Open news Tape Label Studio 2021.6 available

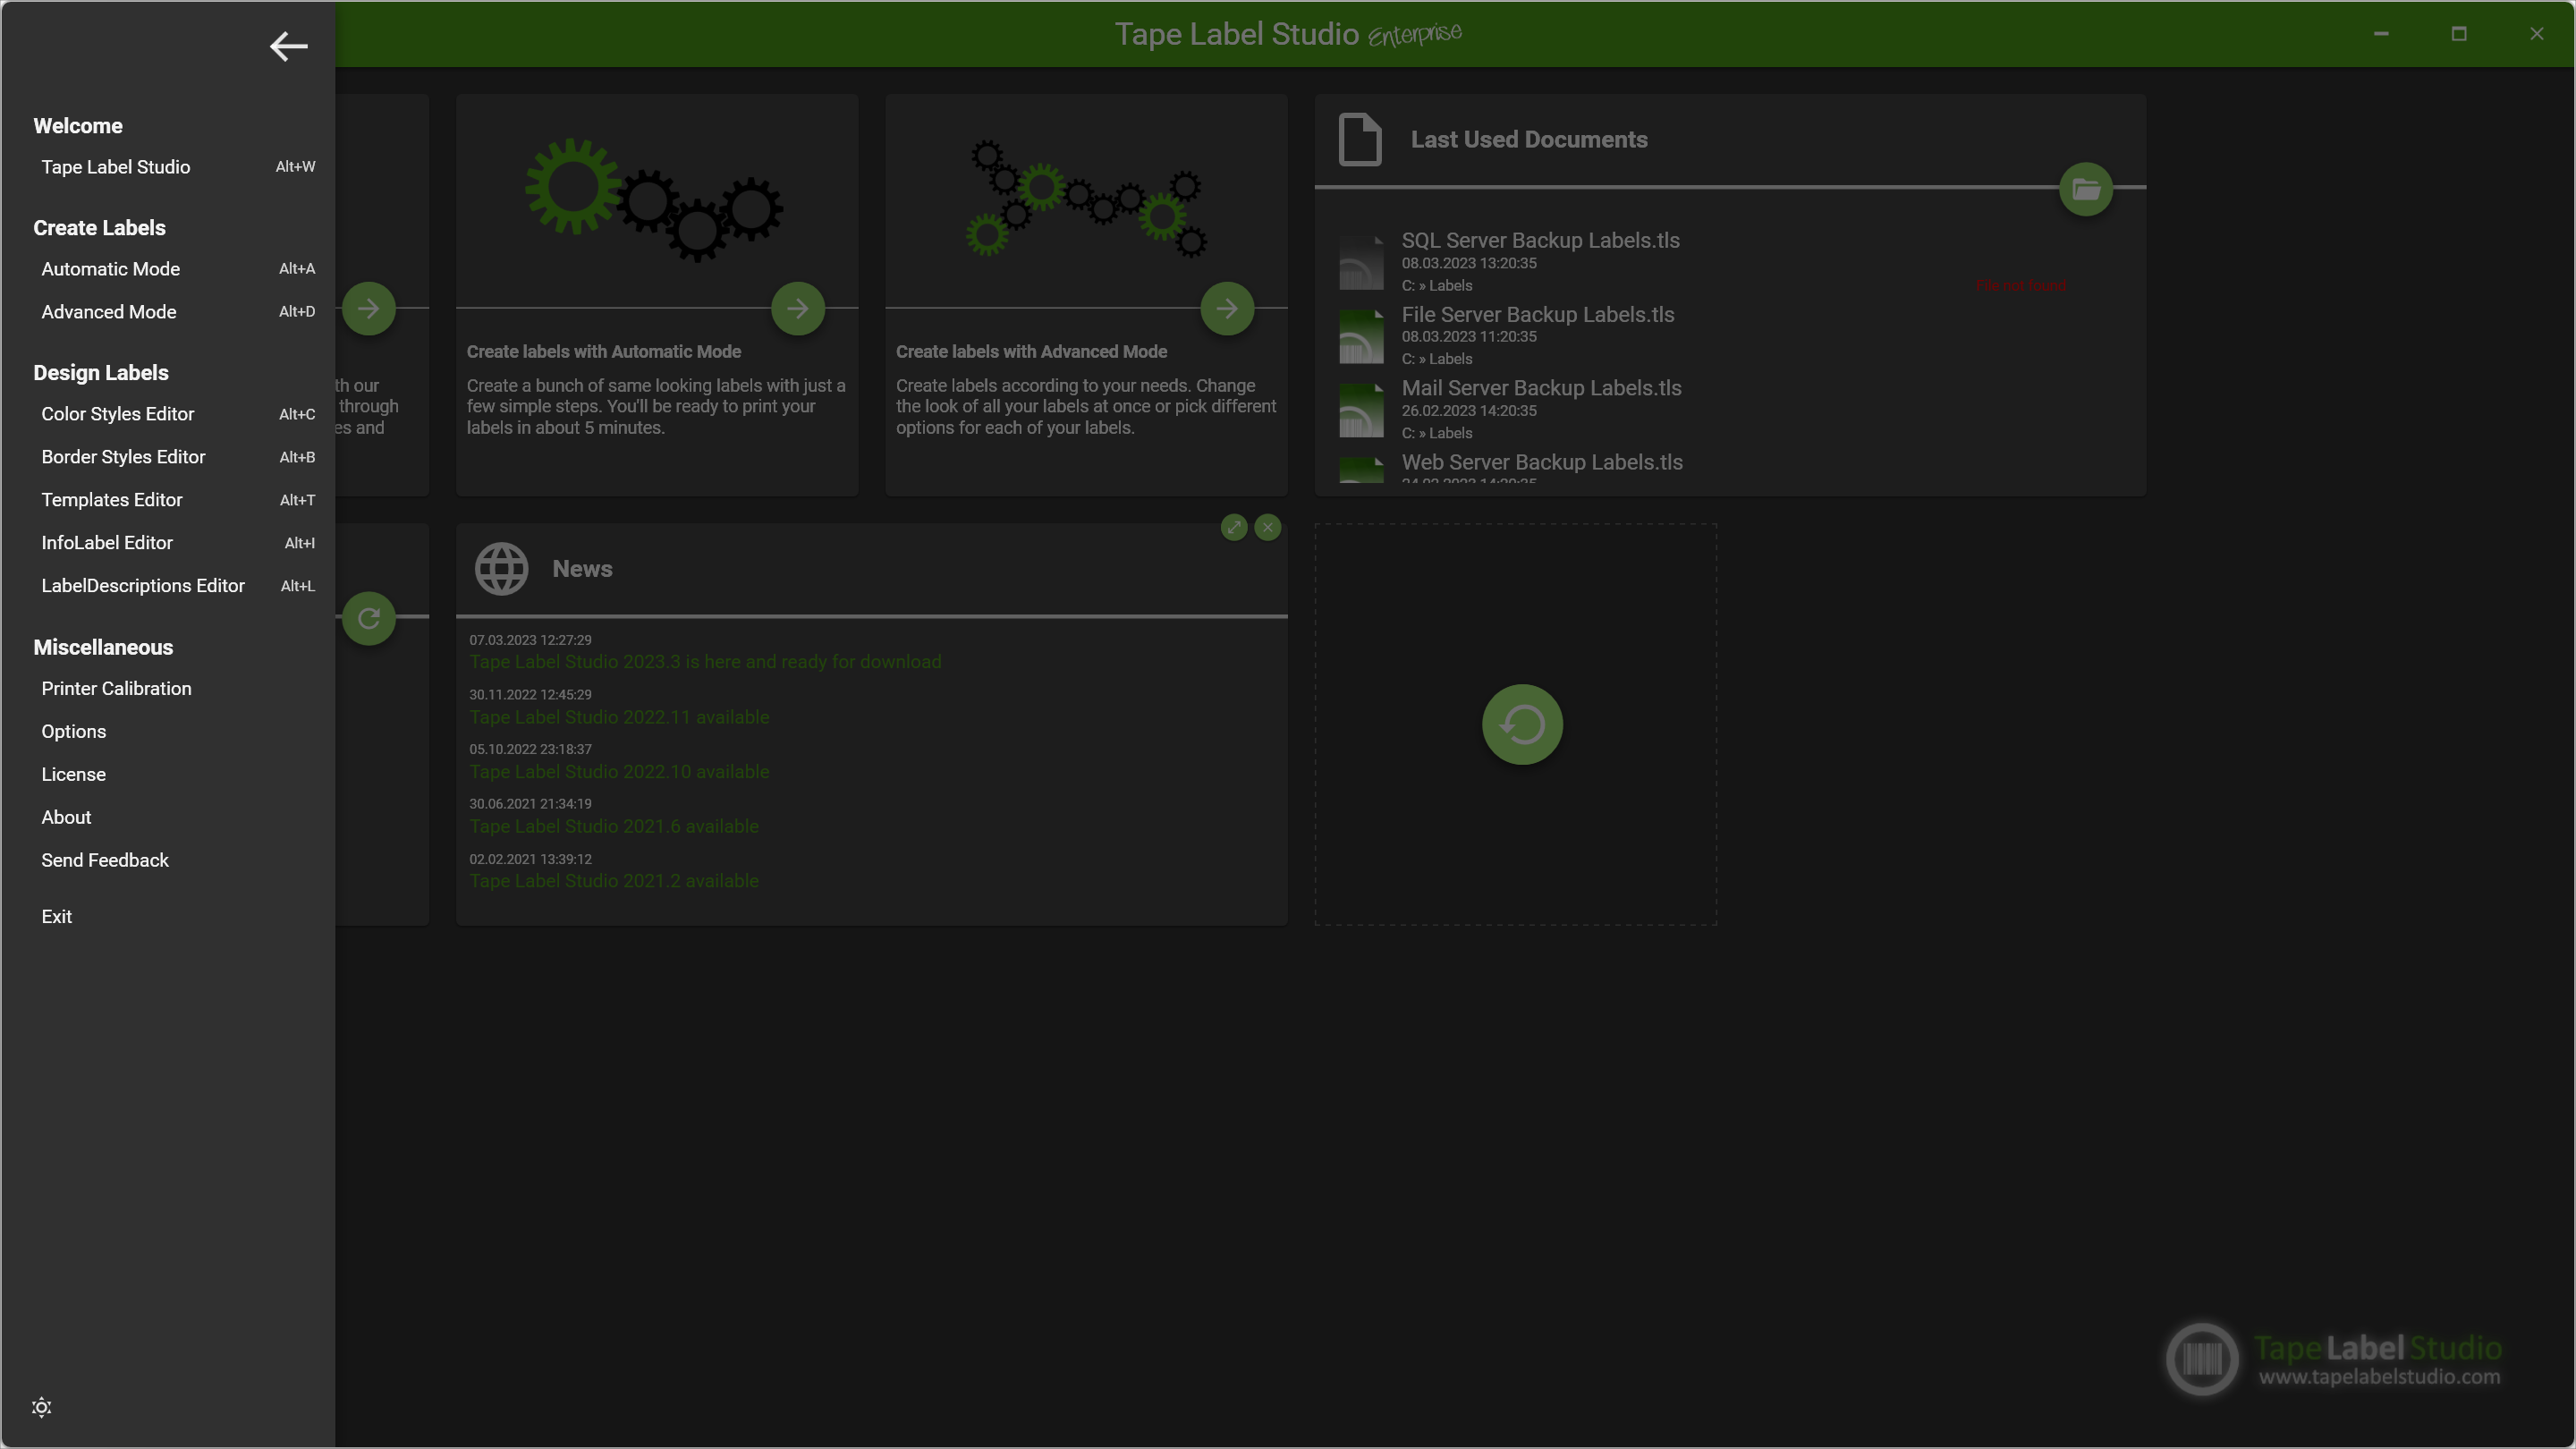614,827
